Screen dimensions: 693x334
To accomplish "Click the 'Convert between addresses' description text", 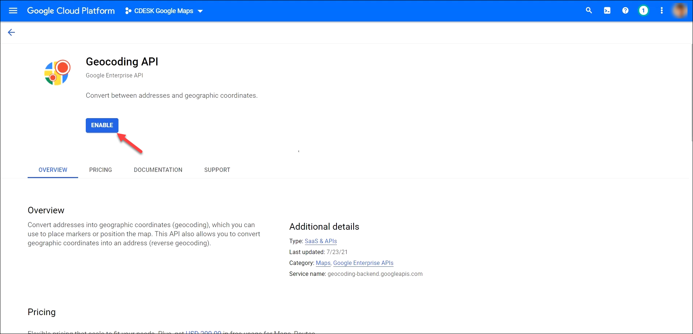I will tap(172, 95).
